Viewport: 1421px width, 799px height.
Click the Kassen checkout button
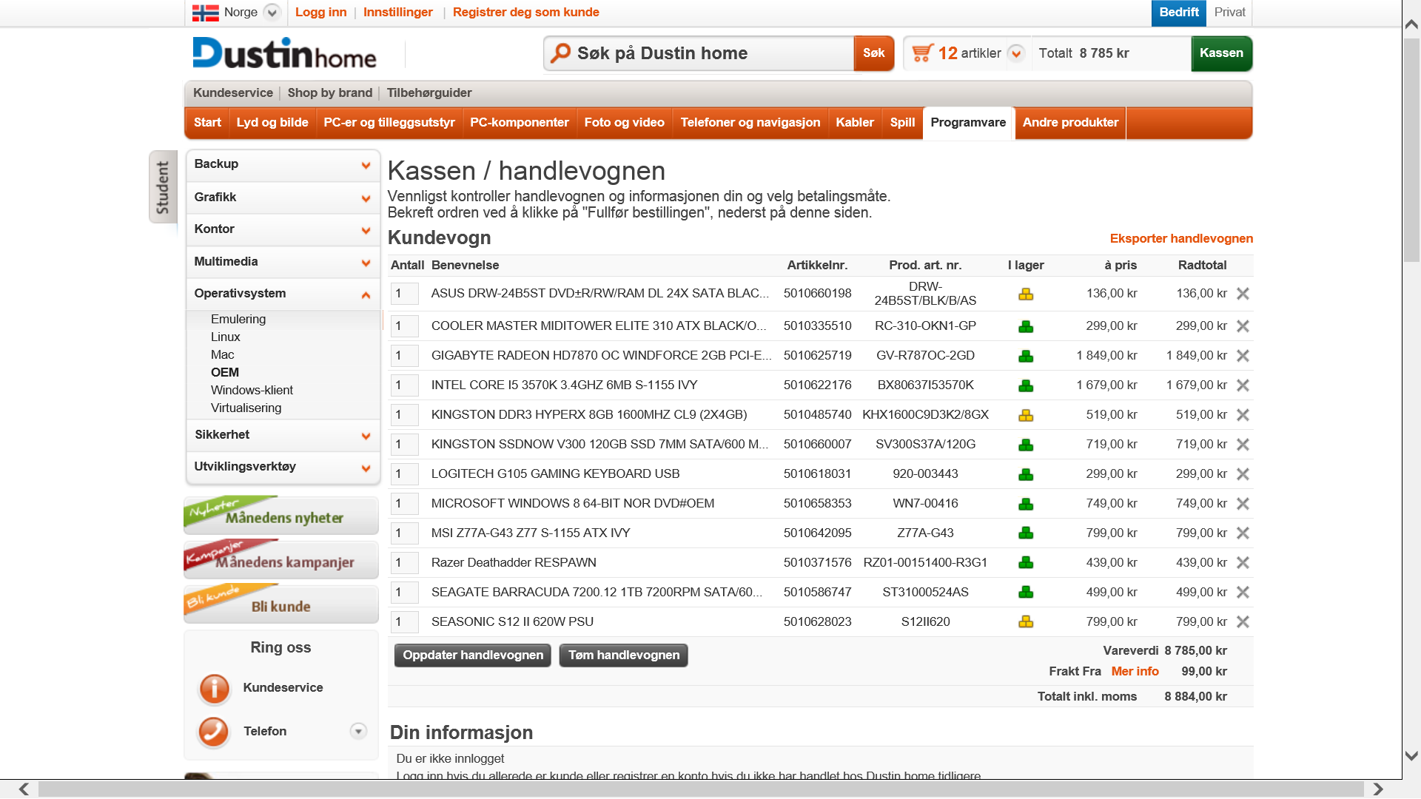1221,53
